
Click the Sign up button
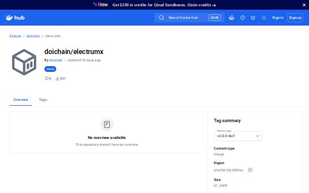(295, 18)
